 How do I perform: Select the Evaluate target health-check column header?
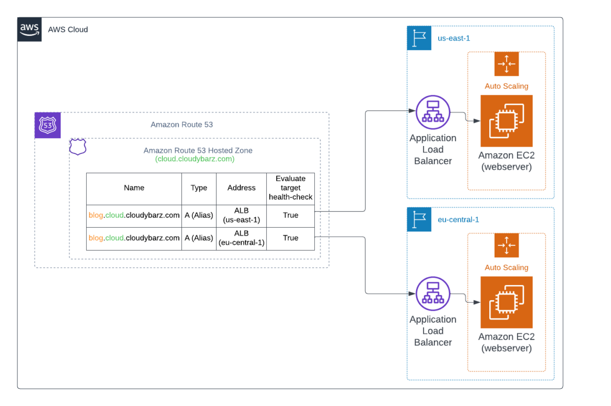click(290, 189)
